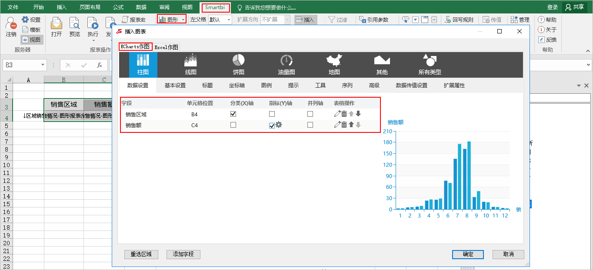Choose the 线图 line chart icon
Screen dimensions: 593x270
(191, 64)
